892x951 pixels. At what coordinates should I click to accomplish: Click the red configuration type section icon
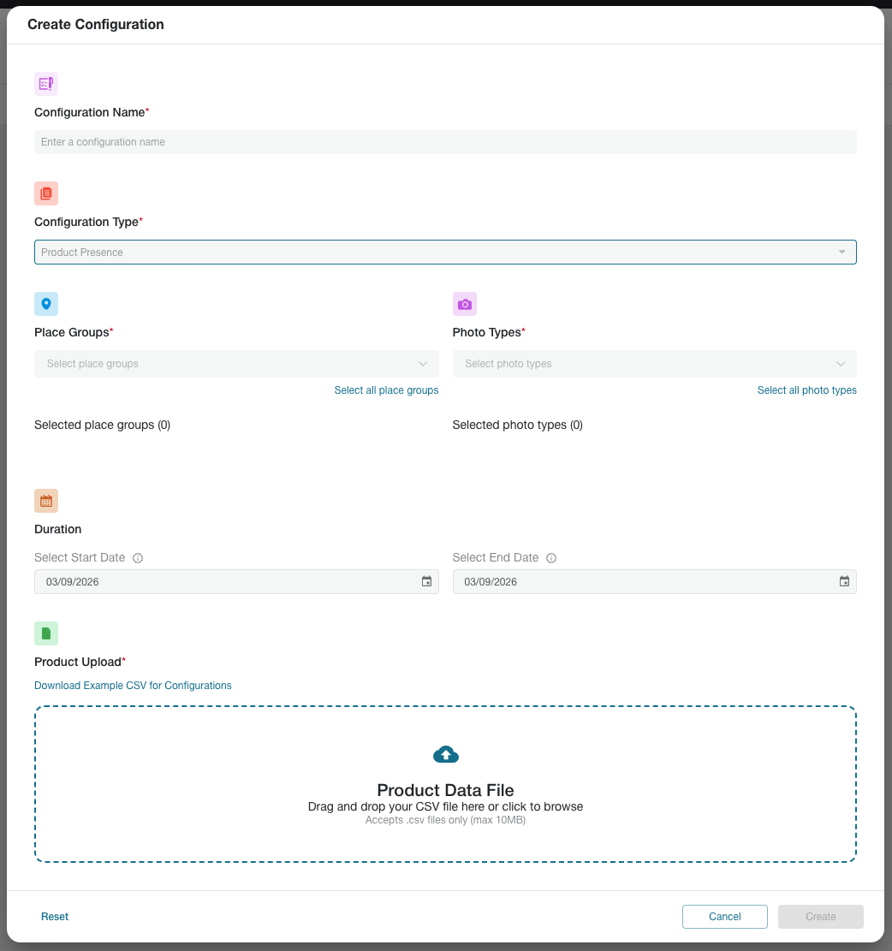pos(46,193)
